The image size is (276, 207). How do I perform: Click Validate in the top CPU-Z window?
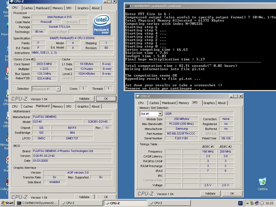[84, 99]
